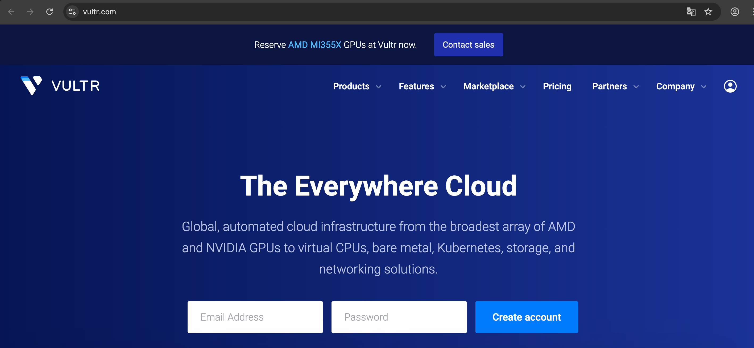Go to the Pricing page
The width and height of the screenshot is (754, 348).
pyautogui.click(x=557, y=86)
